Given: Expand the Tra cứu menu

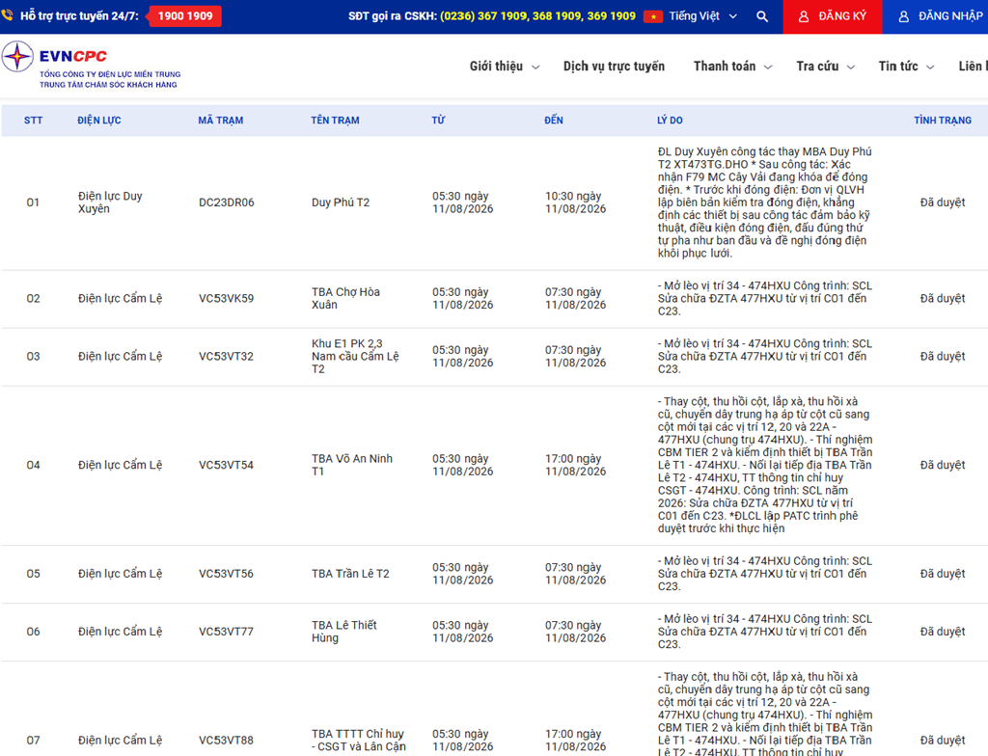Looking at the screenshot, I should pyautogui.click(x=826, y=67).
